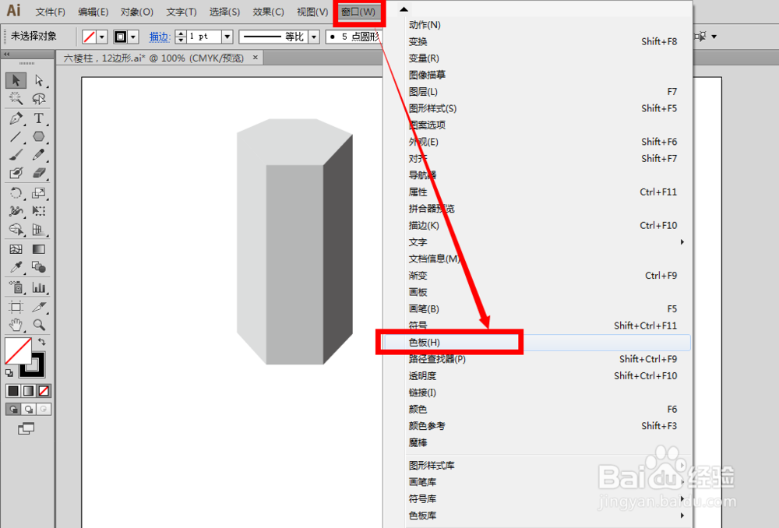779x528 pixels.
Task: Swap fill and stroke colors arrow
Action: [x=42, y=342]
